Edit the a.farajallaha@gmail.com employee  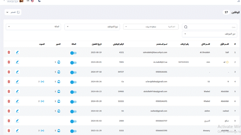(x=17, y=82)
